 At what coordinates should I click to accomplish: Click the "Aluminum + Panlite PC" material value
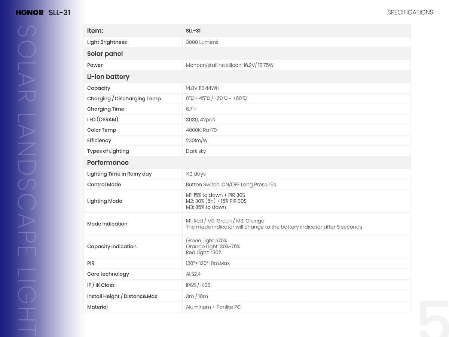(x=213, y=307)
